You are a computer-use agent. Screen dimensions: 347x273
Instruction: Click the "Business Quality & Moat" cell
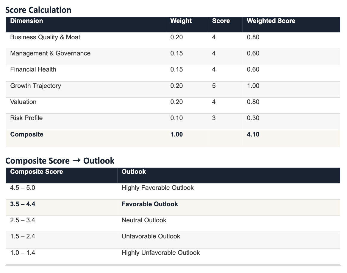point(45,37)
